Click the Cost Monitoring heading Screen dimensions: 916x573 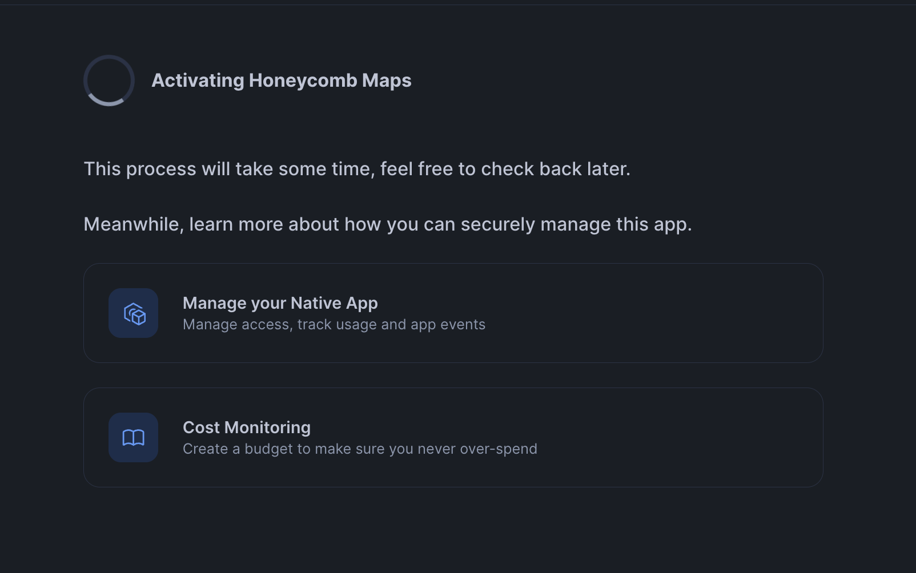(246, 427)
